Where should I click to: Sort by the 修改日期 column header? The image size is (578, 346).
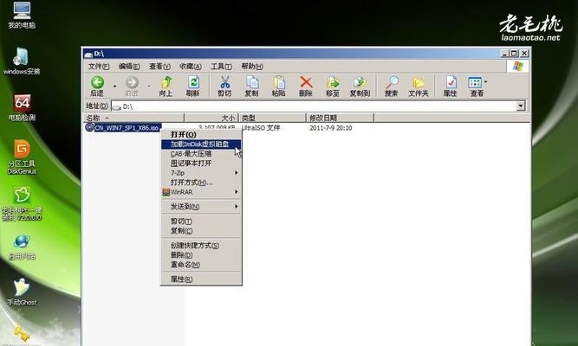(341, 118)
